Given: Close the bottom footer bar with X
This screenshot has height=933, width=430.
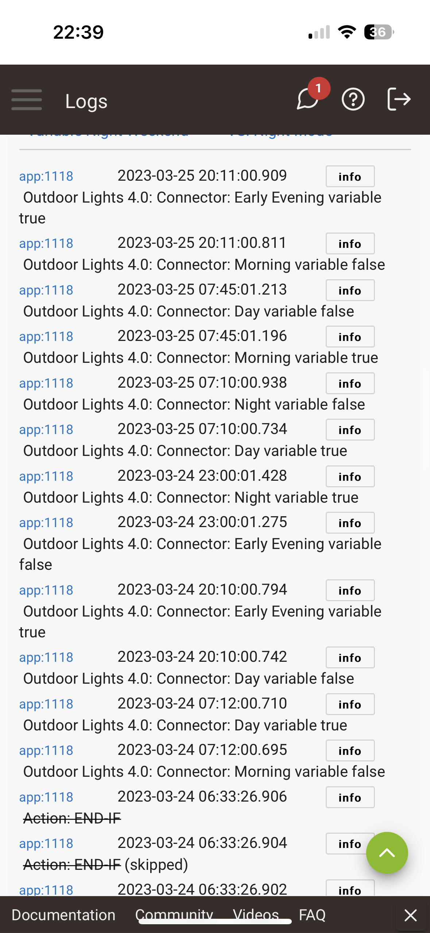Looking at the screenshot, I should click(411, 915).
